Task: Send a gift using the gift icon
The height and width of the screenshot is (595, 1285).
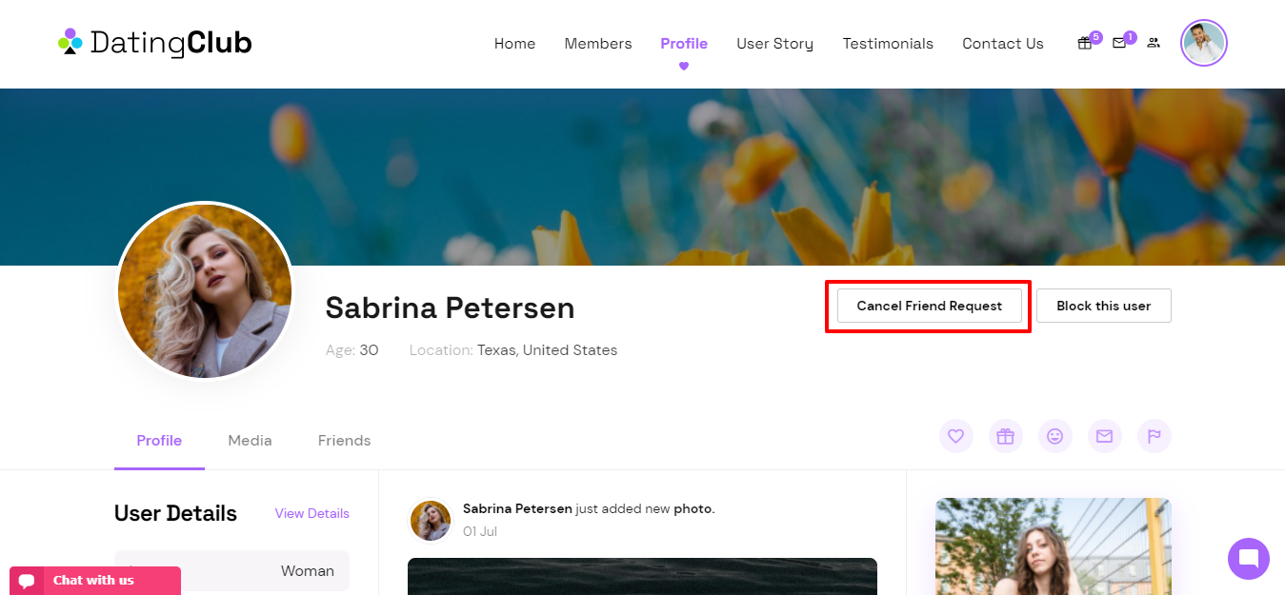Action: coord(1005,436)
